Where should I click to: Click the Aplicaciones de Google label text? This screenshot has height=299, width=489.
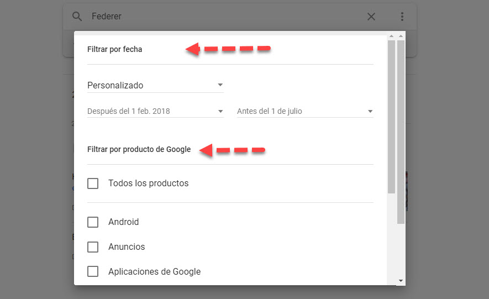[154, 271]
